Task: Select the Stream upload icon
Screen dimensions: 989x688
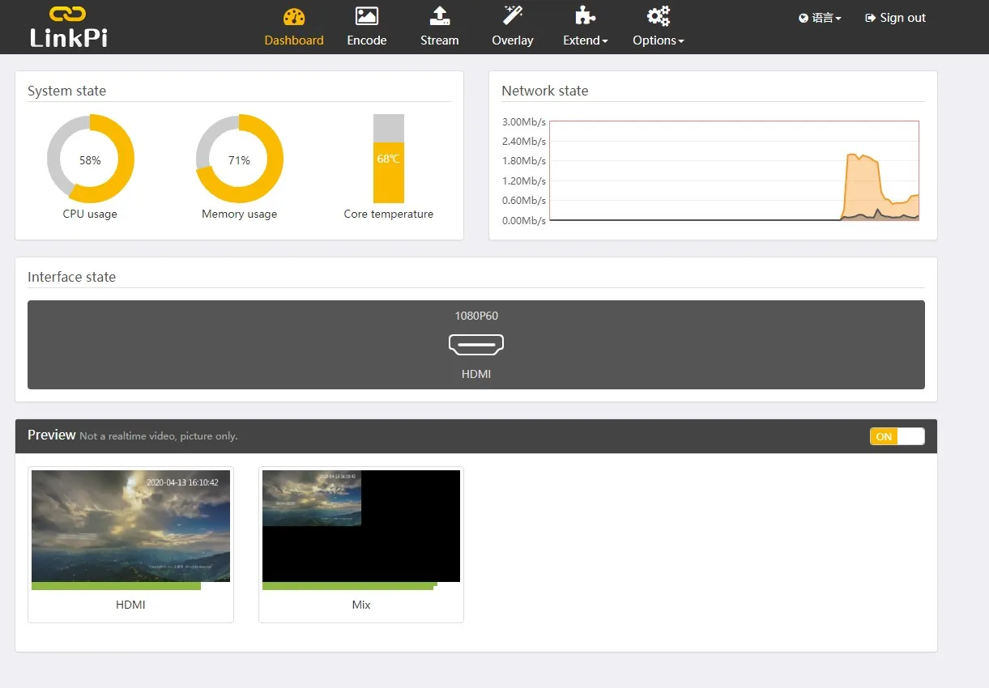Action: 439,16
